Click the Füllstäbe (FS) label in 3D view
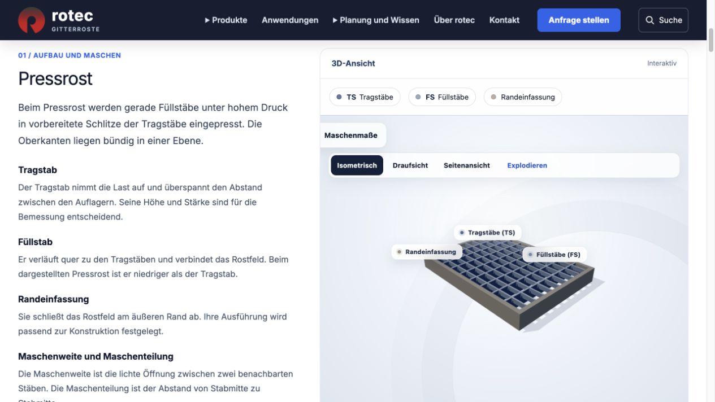 click(x=554, y=255)
